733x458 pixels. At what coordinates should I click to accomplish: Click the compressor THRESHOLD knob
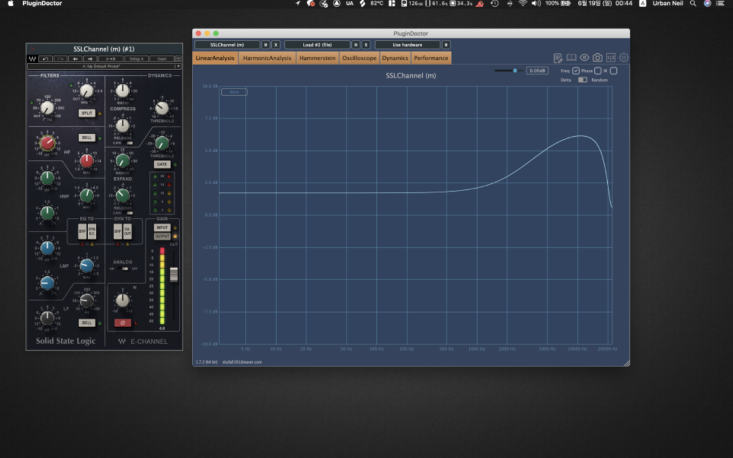[x=161, y=108]
